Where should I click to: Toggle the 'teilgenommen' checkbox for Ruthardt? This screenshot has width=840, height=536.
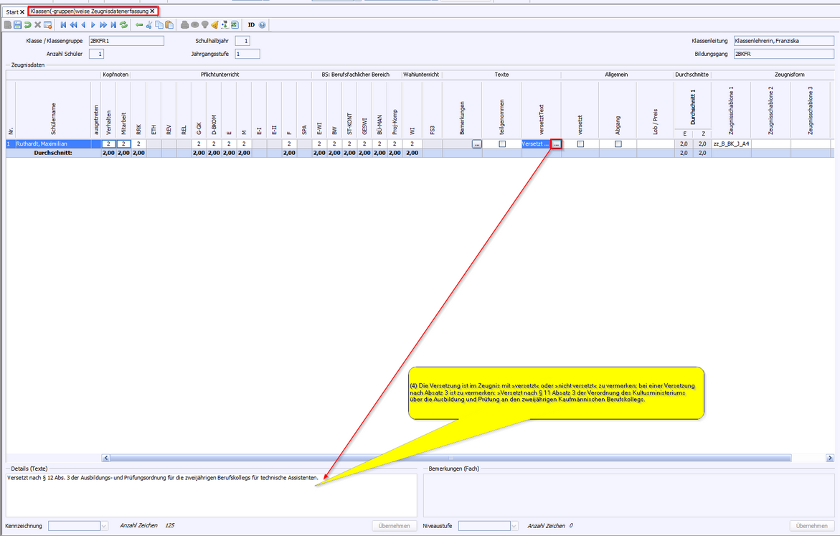click(502, 144)
